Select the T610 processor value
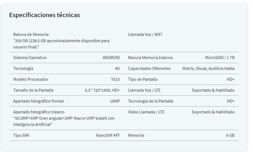The height and width of the screenshot is (152, 253). [x=115, y=79]
